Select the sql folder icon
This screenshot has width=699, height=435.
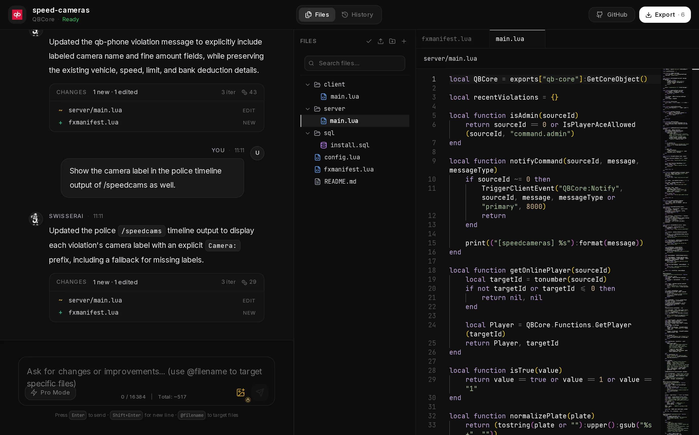pyautogui.click(x=317, y=133)
